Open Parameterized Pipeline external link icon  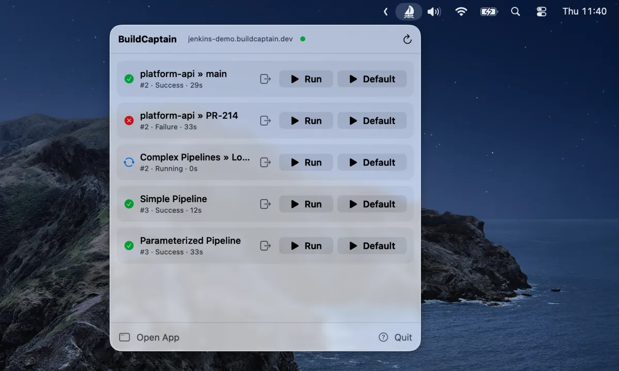coord(265,246)
